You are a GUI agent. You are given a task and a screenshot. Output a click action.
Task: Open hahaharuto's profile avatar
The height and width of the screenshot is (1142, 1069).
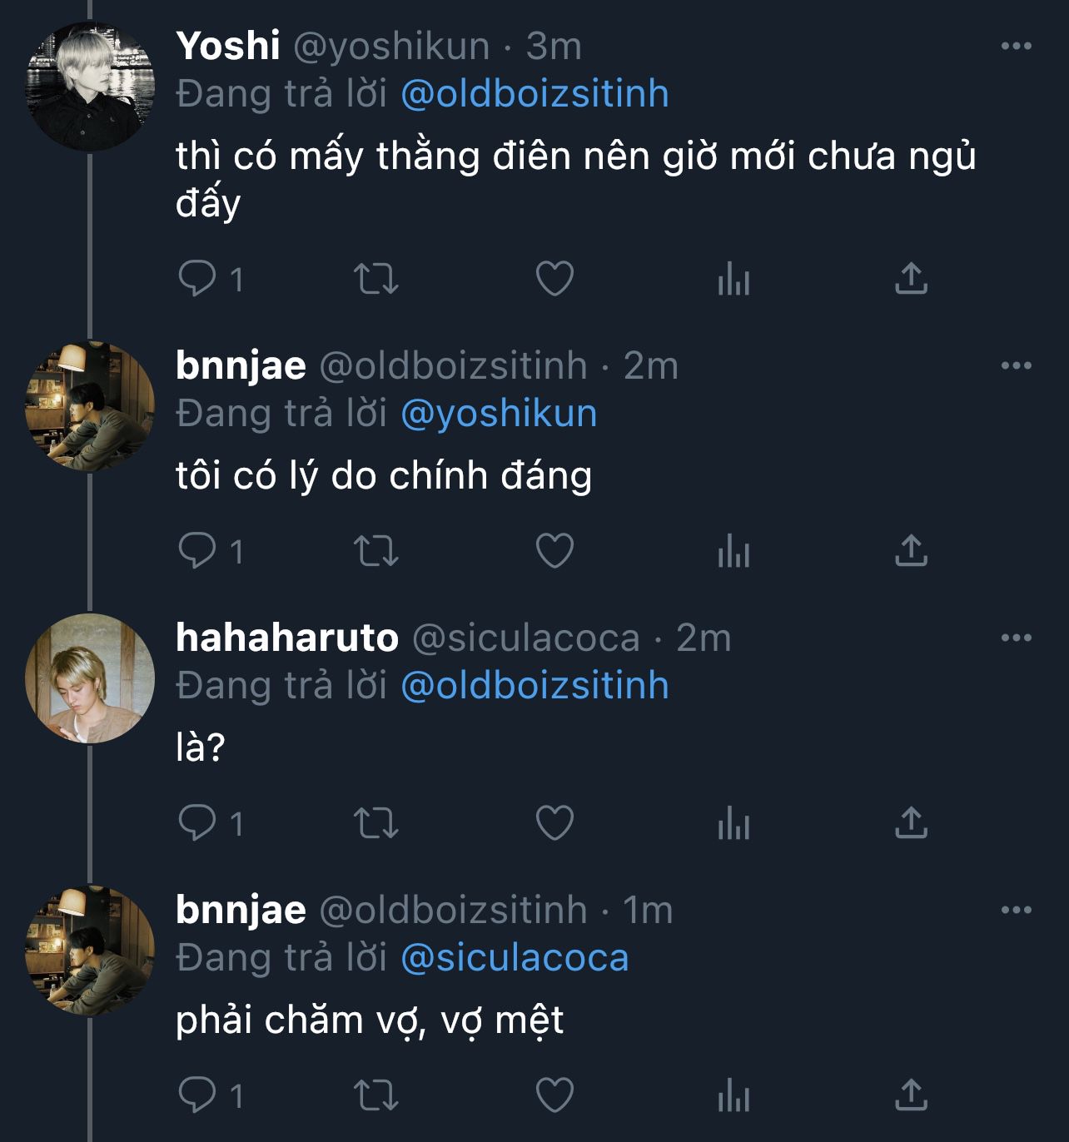pyautogui.click(x=90, y=678)
